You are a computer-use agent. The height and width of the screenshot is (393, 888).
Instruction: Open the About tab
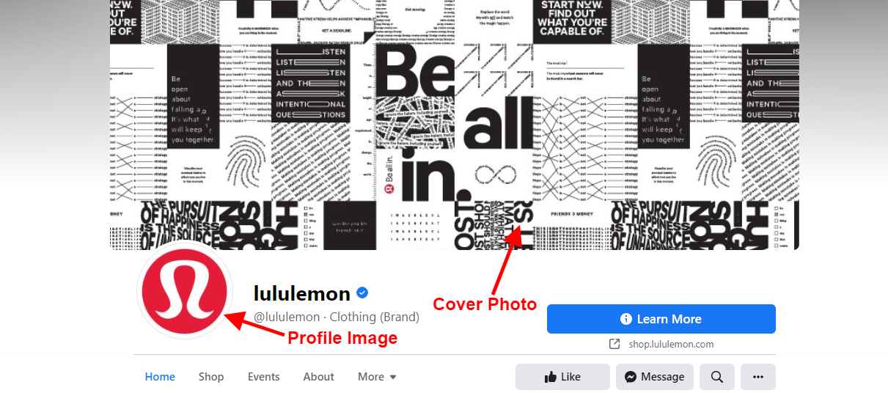click(x=319, y=377)
